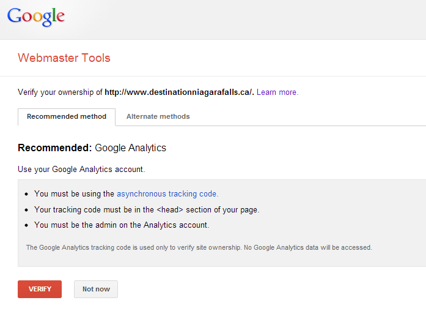Follow the asynchronous tracking code link
The width and height of the screenshot is (426, 322).
coord(167,194)
